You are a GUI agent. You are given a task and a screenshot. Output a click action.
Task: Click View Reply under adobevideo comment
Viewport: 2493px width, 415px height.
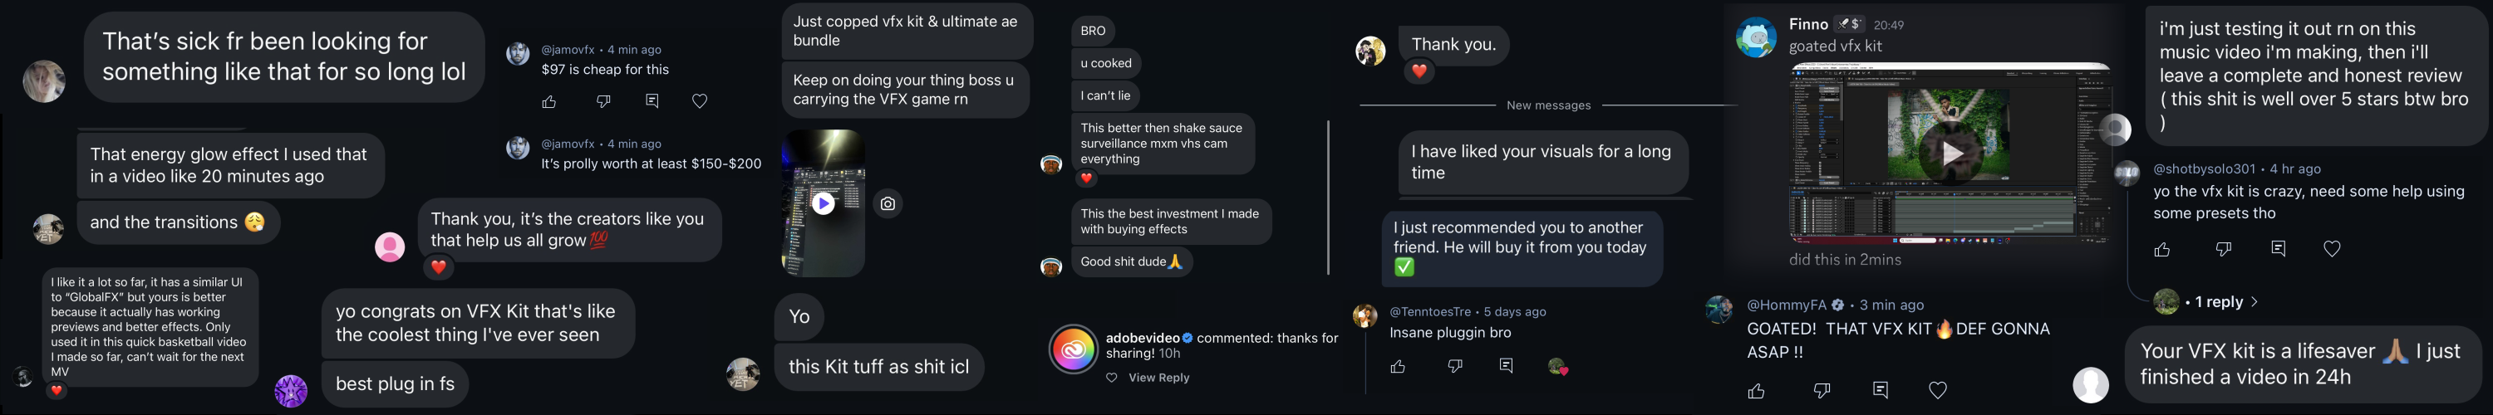point(1158,378)
